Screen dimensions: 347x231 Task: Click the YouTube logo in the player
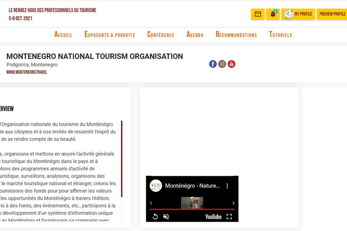pyautogui.click(x=213, y=216)
